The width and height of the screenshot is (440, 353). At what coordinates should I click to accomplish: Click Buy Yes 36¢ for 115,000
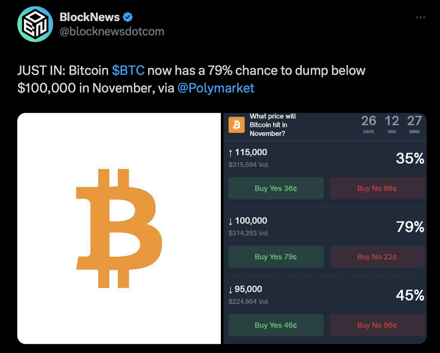pyautogui.click(x=276, y=188)
